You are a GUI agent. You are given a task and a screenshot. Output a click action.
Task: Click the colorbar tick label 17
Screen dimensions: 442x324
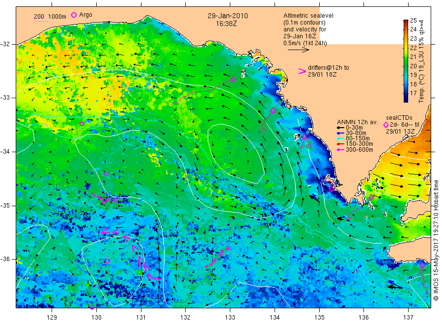click(x=413, y=93)
